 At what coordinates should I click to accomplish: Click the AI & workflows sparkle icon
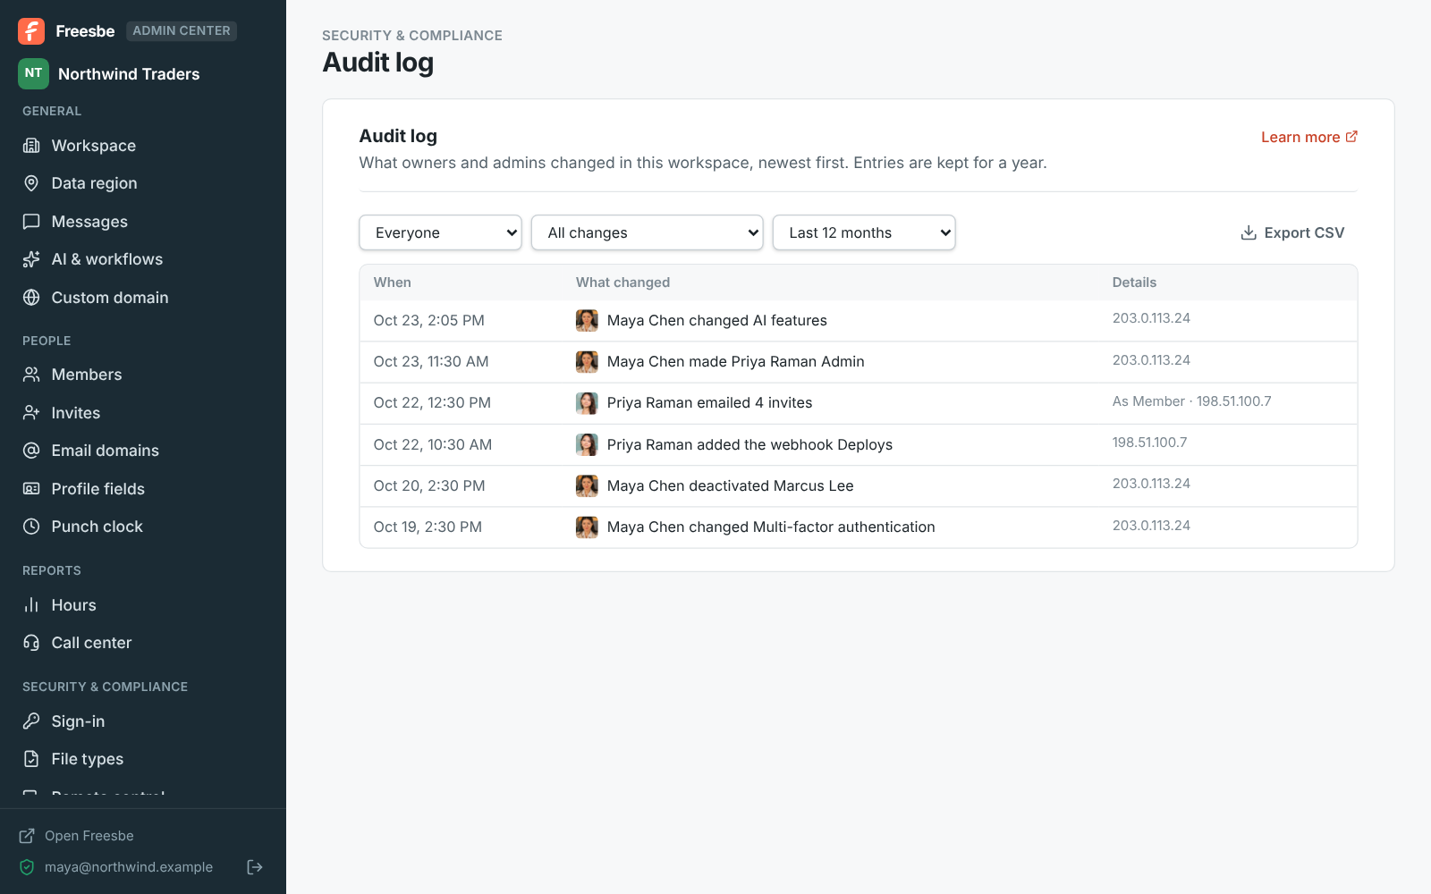click(31, 259)
